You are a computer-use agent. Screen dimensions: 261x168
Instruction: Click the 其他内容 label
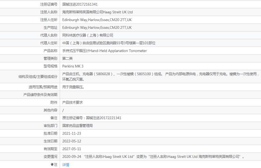[50, 110]
